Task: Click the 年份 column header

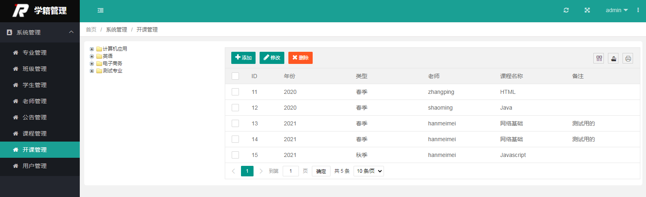Action: point(290,76)
